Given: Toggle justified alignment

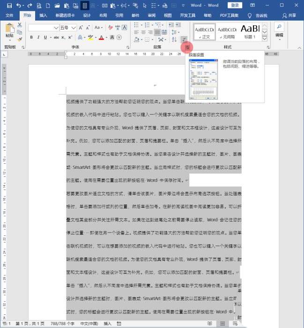Looking at the screenshot, I should click(x=157, y=32).
